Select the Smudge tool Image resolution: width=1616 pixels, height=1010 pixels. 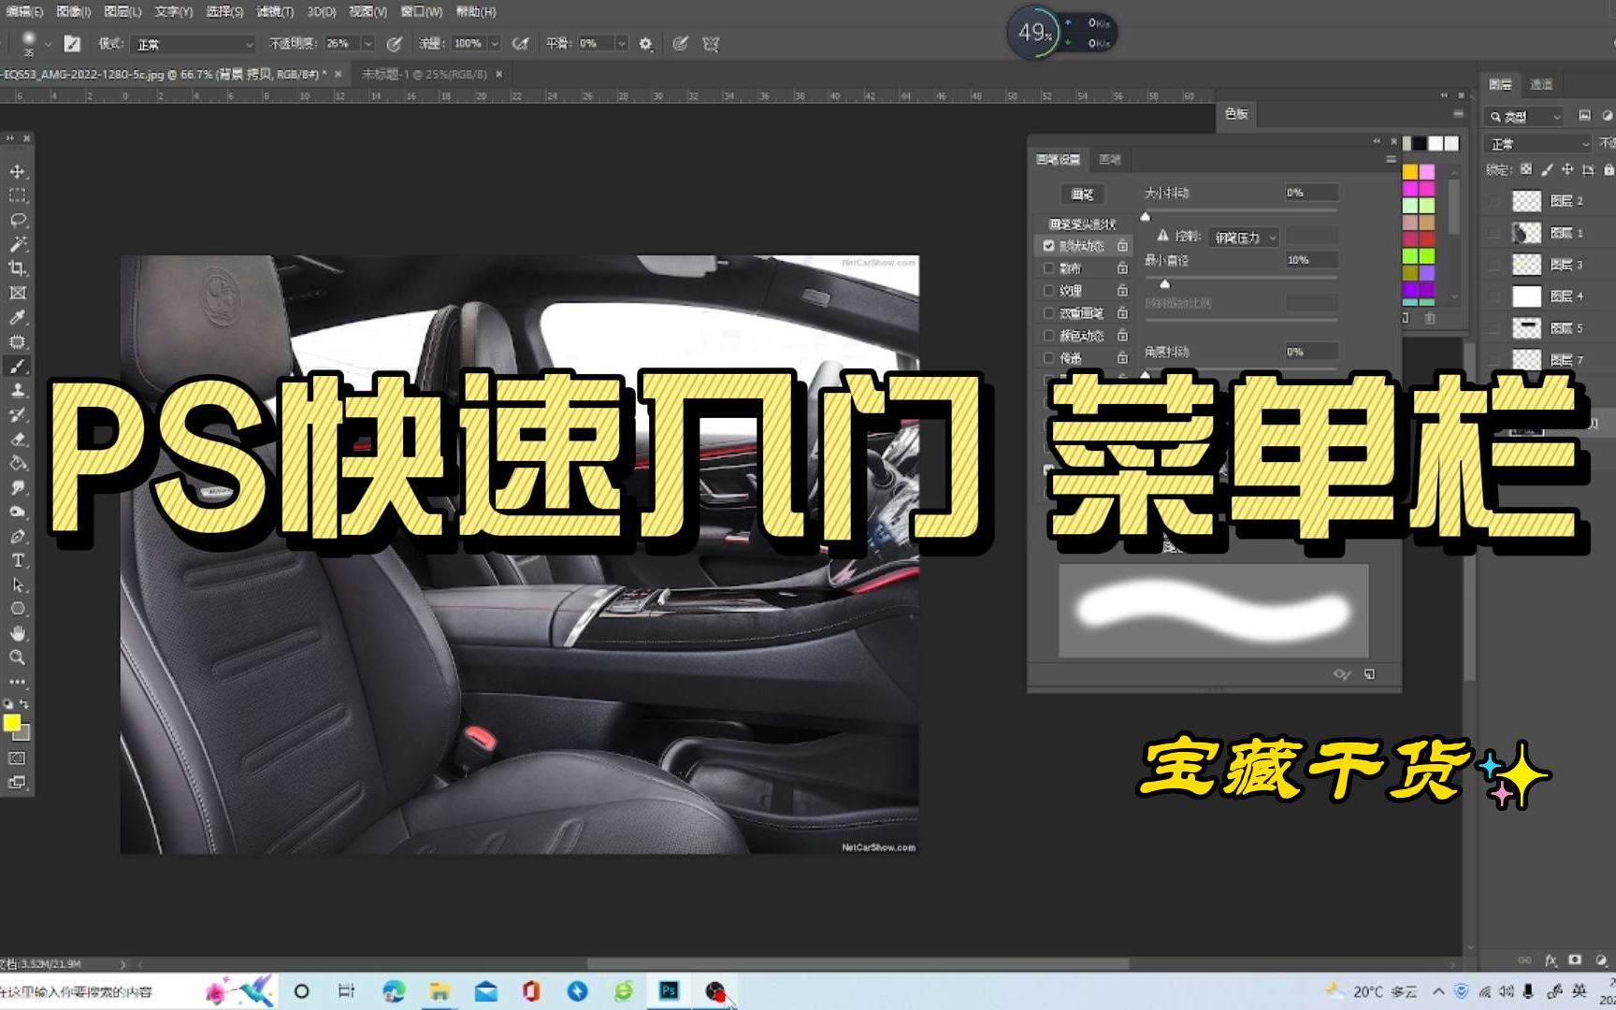(x=18, y=487)
